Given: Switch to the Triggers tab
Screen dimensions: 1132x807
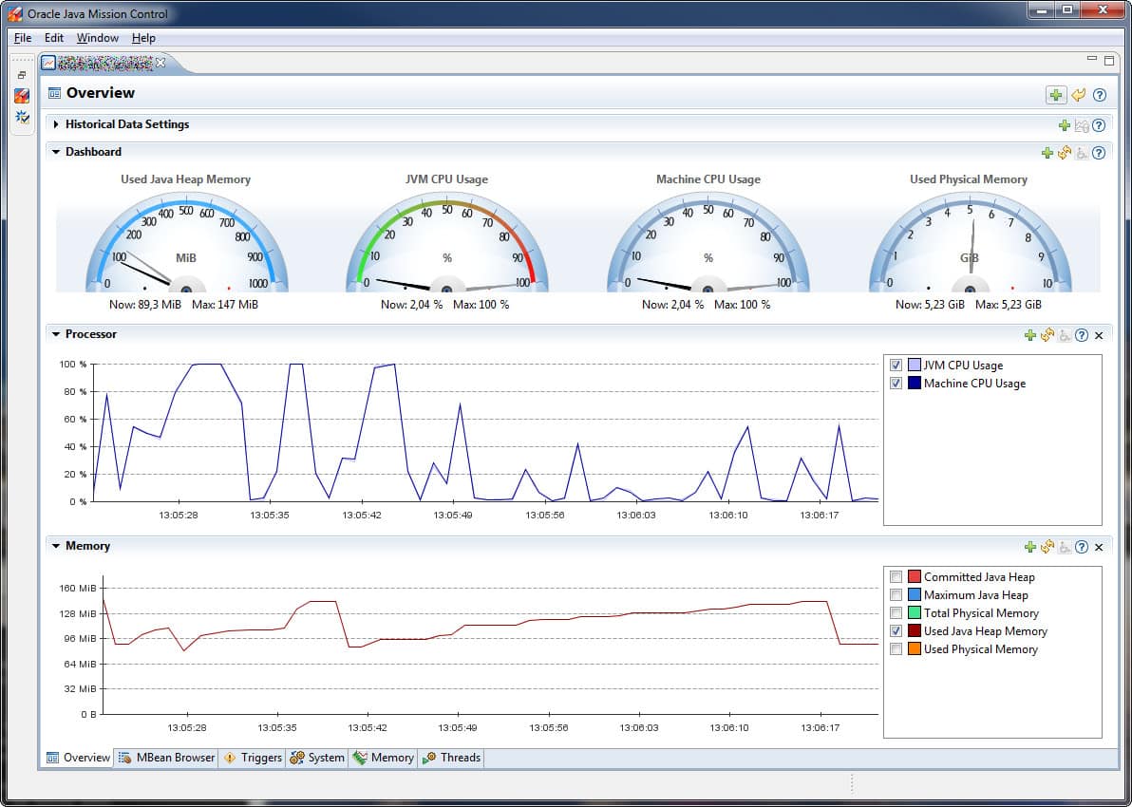Looking at the screenshot, I should pyautogui.click(x=253, y=758).
